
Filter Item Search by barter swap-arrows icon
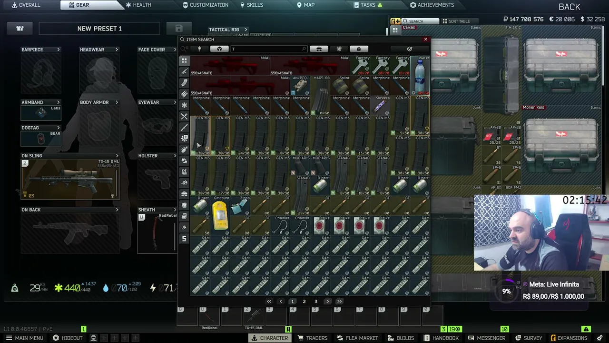click(x=184, y=161)
